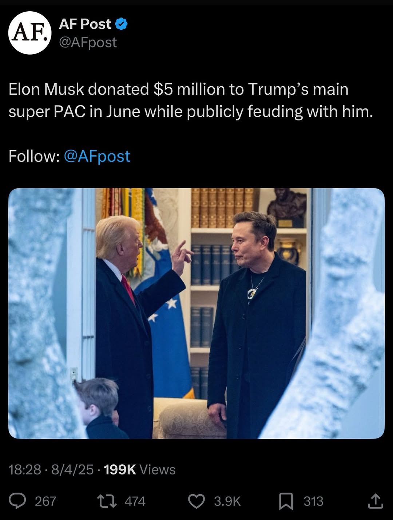Select the tweet text about Elon Musk donation
Viewport: 393px width, 520px height.
coord(191,100)
